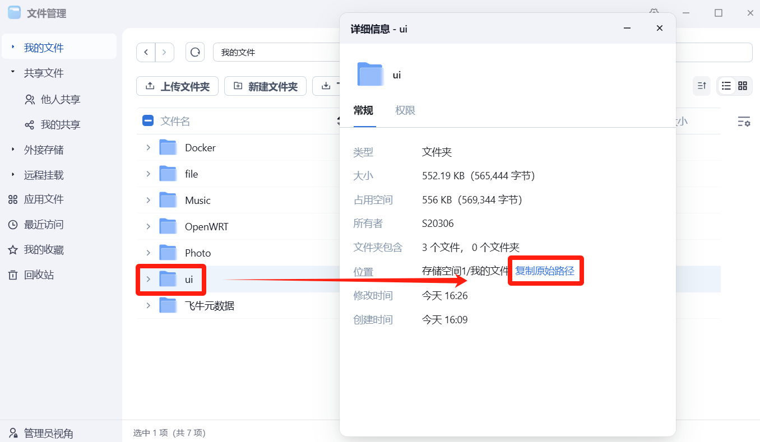The height and width of the screenshot is (442, 760).
Task: Click the refresh icon in the toolbar
Action: tap(195, 52)
